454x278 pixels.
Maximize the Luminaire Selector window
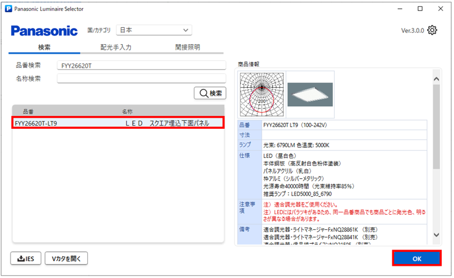(x=420, y=9)
